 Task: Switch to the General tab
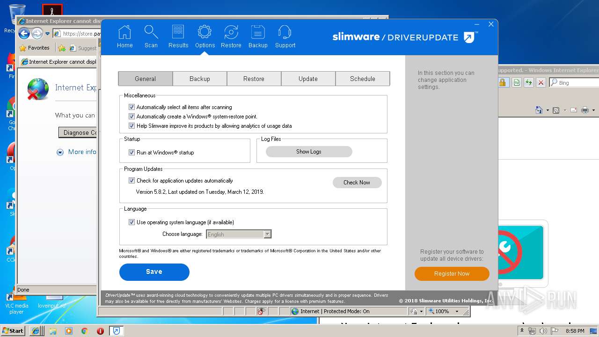click(145, 79)
